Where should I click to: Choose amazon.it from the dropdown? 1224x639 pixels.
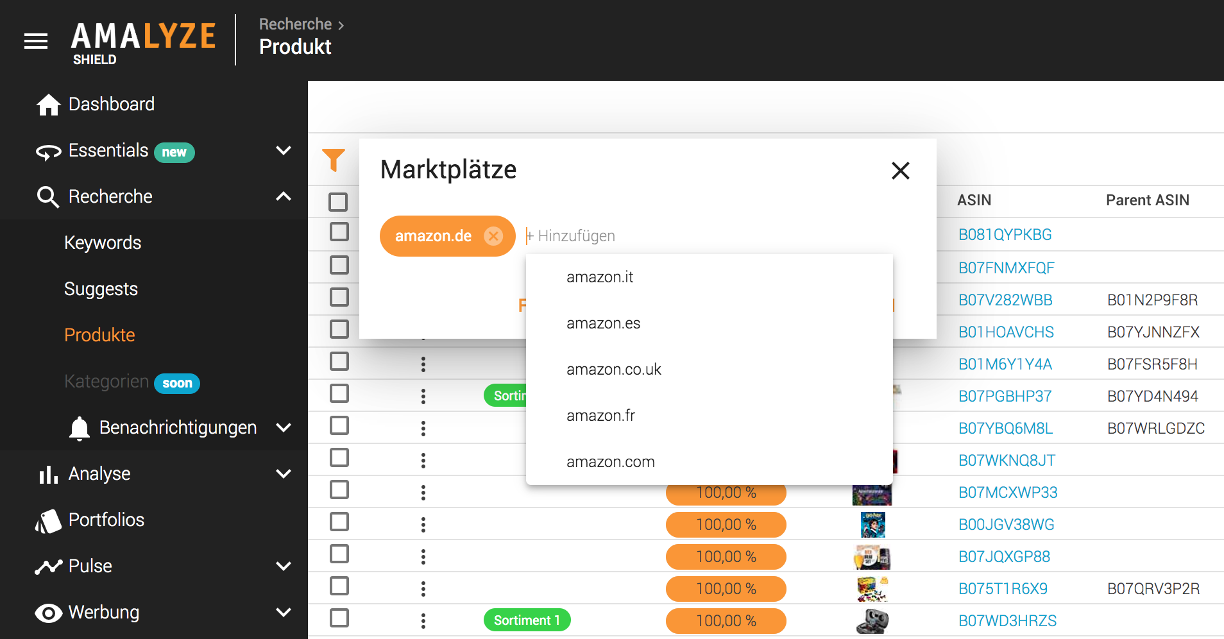coord(710,277)
